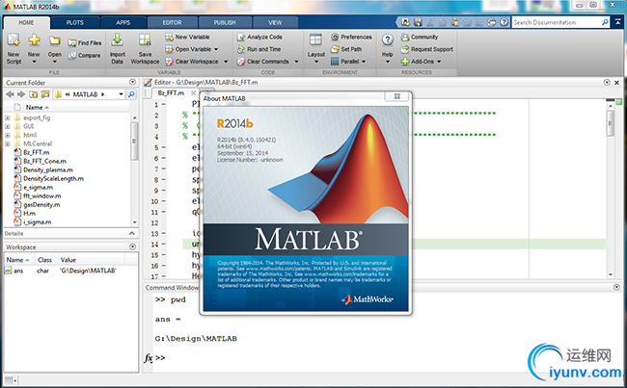Click Analyze Code

[259, 37]
